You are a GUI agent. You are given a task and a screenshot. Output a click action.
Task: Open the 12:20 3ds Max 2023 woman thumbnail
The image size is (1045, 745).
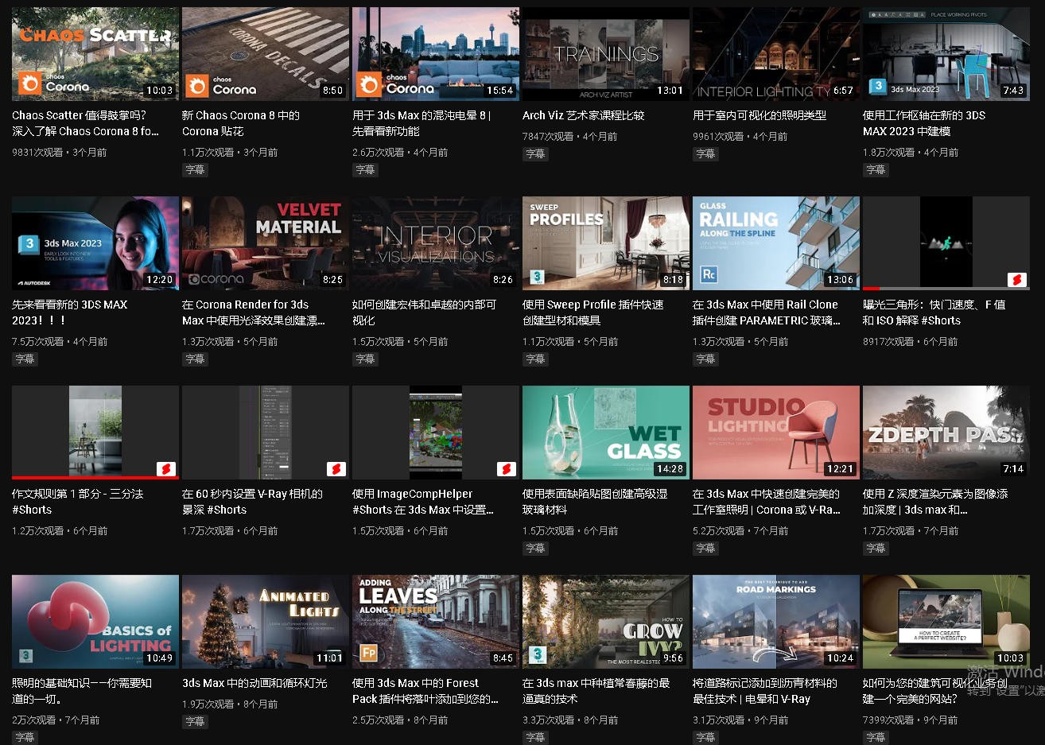[x=95, y=243]
